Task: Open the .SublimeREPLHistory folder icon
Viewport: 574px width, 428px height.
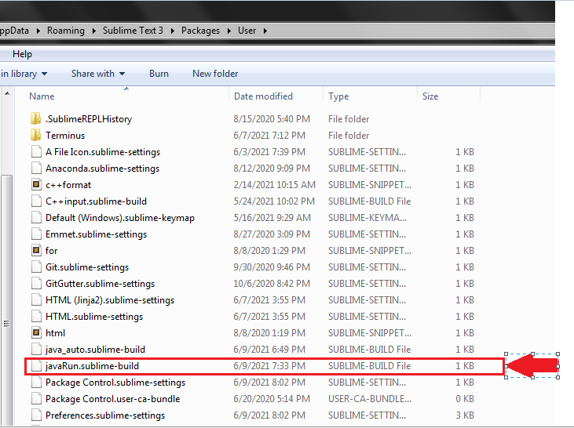Action: coord(35,119)
